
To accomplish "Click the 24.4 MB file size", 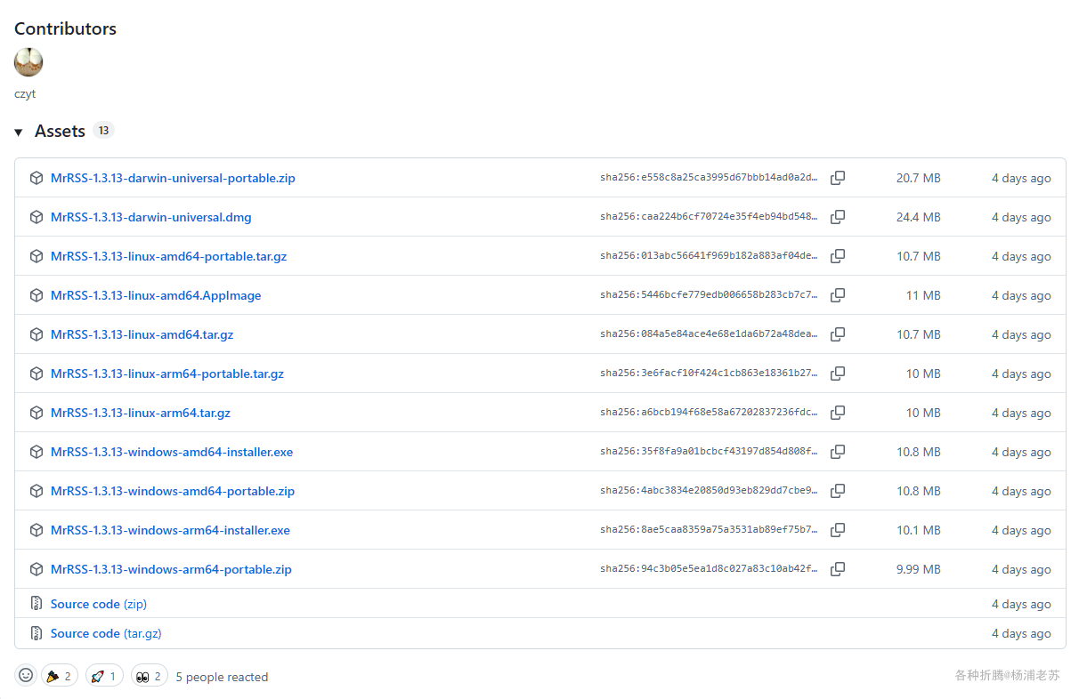I will (919, 217).
